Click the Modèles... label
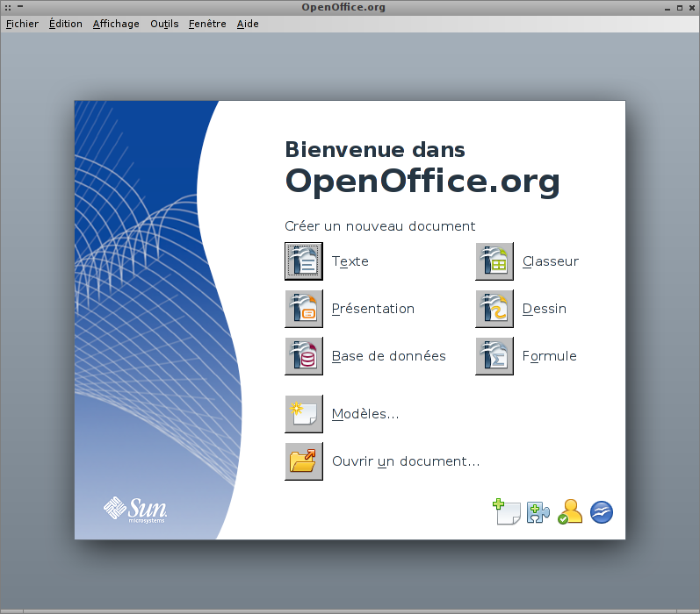Viewport: 700px width, 614px height. [x=365, y=414]
